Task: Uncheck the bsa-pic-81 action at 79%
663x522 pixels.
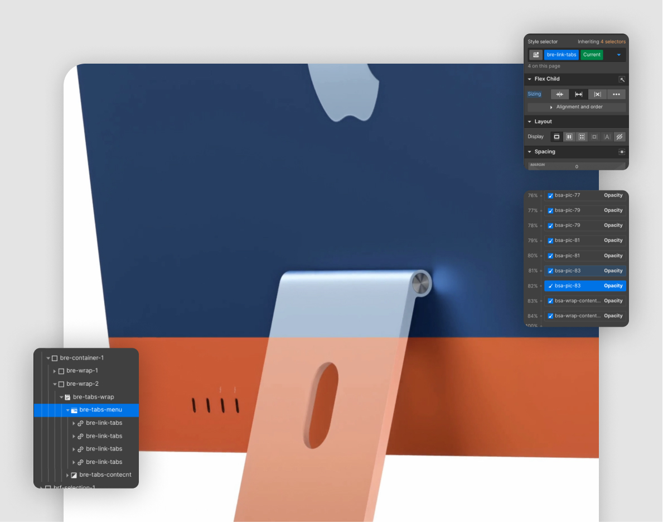Action: 550,241
